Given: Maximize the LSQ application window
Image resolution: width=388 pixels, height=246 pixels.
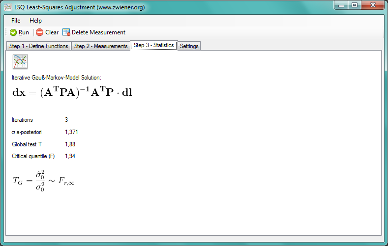Looking at the screenshot, I should tap(354, 5).
